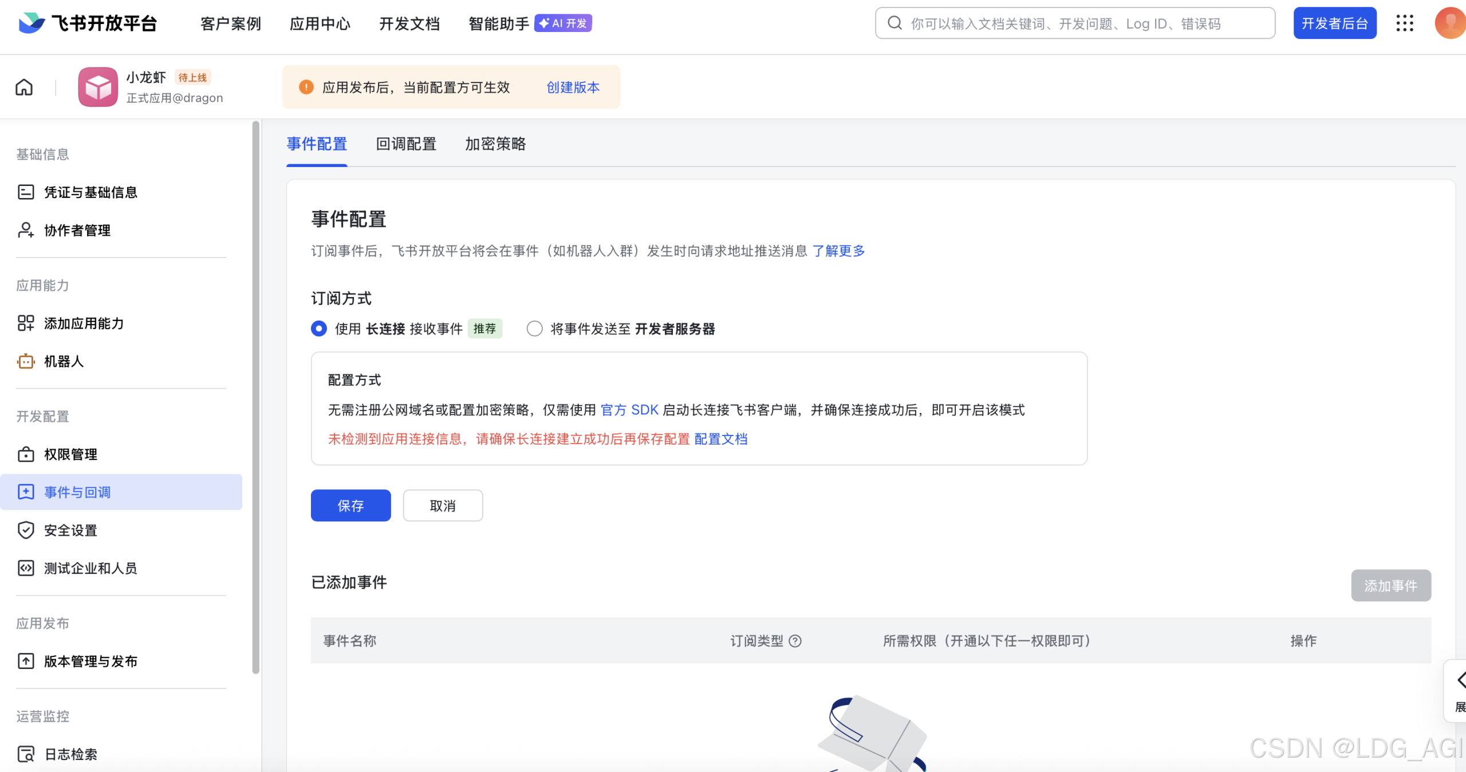Click 测试企业和人员 in the sidebar
The width and height of the screenshot is (1466, 772).
90,568
